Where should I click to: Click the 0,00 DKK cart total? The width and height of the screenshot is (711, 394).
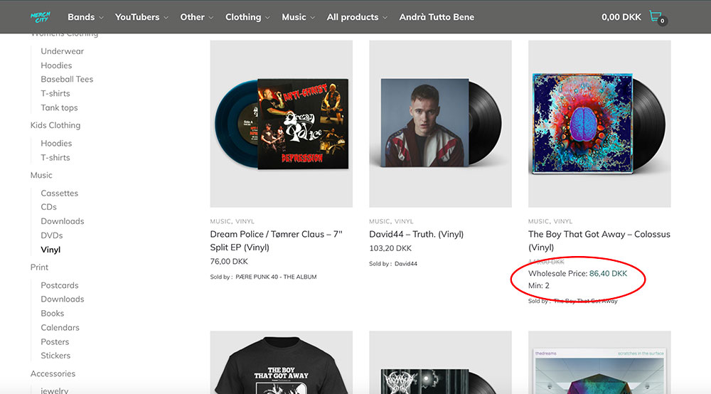tap(621, 17)
